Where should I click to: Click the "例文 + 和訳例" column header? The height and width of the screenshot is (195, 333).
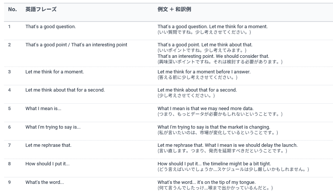point(174,9)
